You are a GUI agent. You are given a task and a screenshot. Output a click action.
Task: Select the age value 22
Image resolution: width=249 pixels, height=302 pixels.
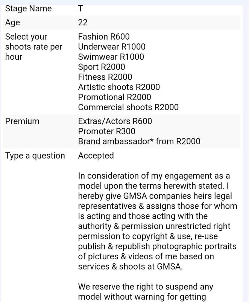click(83, 23)
